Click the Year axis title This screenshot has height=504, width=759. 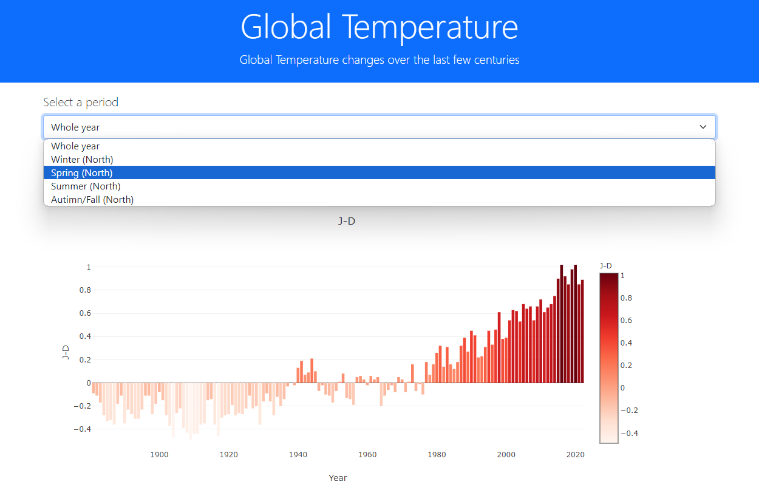click(x=338, y=478)
